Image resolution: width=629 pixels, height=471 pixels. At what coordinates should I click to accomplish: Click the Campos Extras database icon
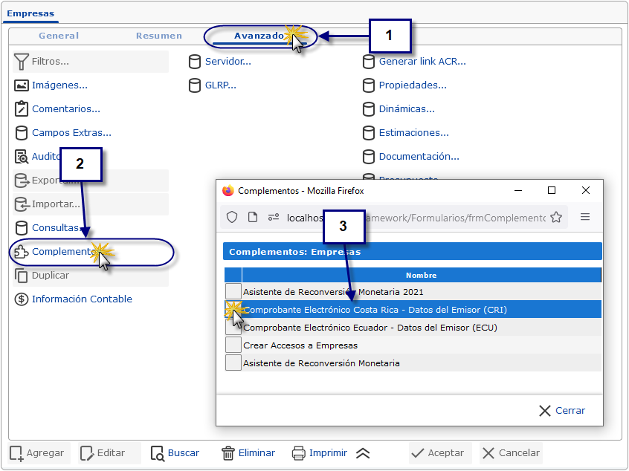[x=22, y=133]
